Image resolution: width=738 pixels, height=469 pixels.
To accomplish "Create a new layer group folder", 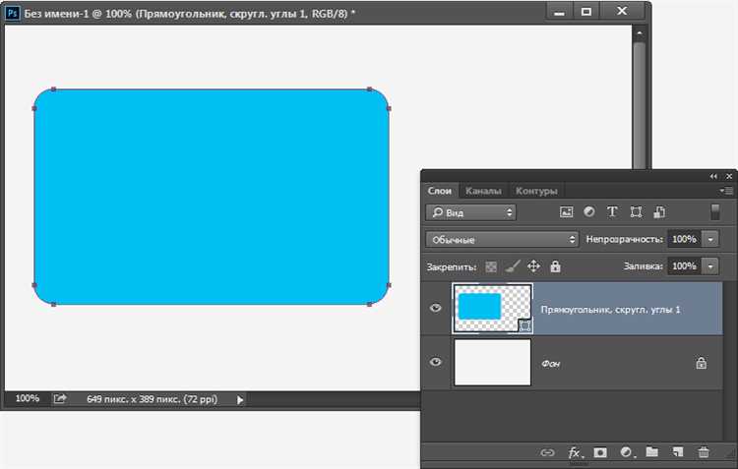I will [x=651, y=452].
